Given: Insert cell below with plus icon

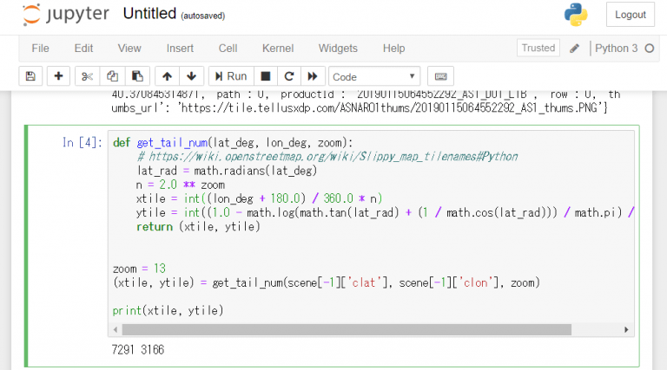Looking at the screenshot, I should [58, 76].
